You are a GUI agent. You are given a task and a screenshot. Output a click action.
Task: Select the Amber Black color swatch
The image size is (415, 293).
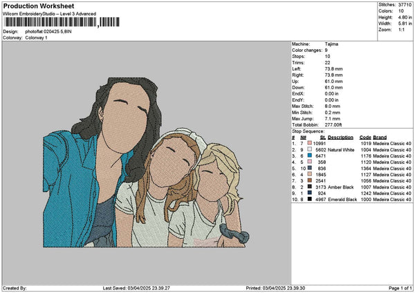point(309,187)
